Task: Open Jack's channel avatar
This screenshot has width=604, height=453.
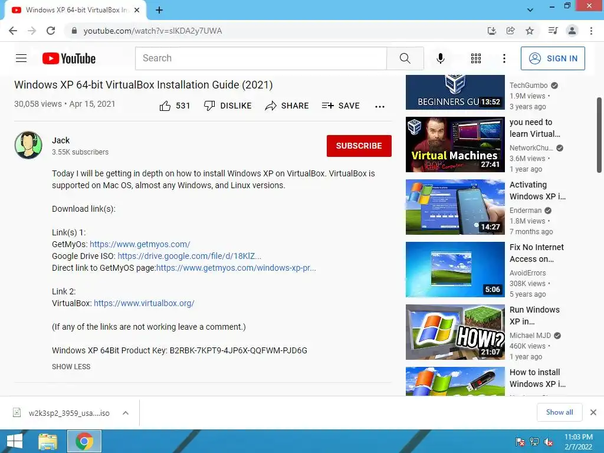Action: point(28,145)
